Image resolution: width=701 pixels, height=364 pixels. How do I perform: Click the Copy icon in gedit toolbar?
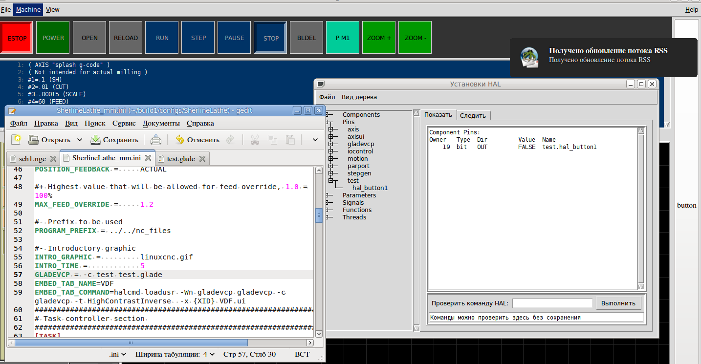[272, 140]
